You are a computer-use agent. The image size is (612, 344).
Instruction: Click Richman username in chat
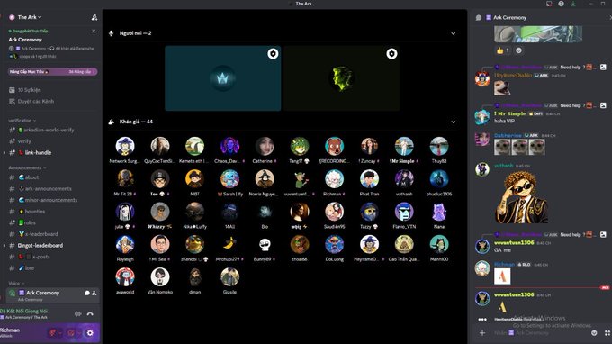pyautogui.click(x=504, y=265)
